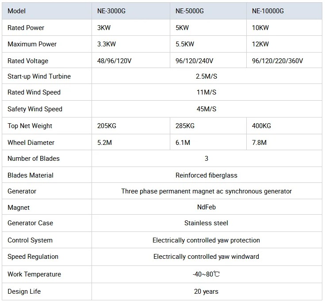325x303 pixels.
Task: Click Electrically controlled yaw protection text
Action: [206, 240]
